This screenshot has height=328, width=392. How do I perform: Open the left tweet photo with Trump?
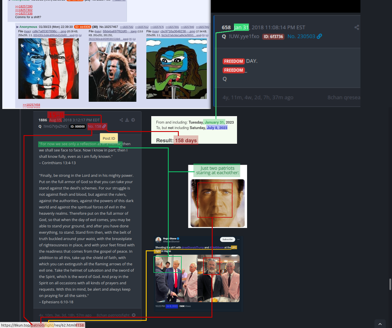pos(176,279)
